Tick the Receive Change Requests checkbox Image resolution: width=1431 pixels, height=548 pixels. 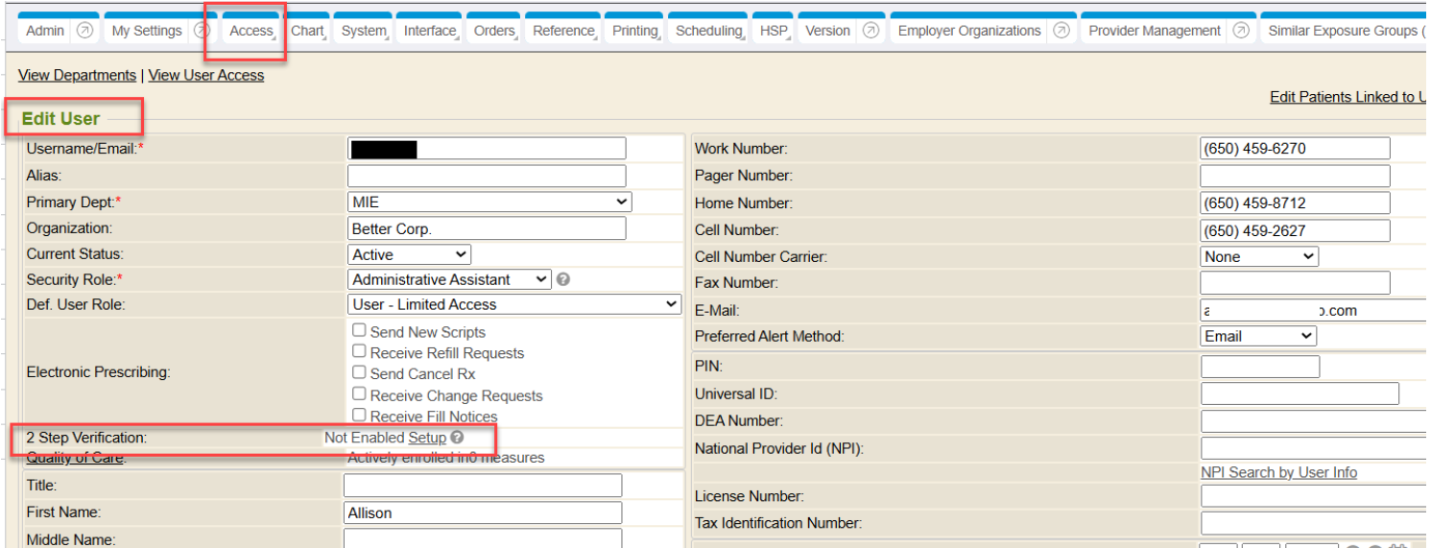click(359, 394)
